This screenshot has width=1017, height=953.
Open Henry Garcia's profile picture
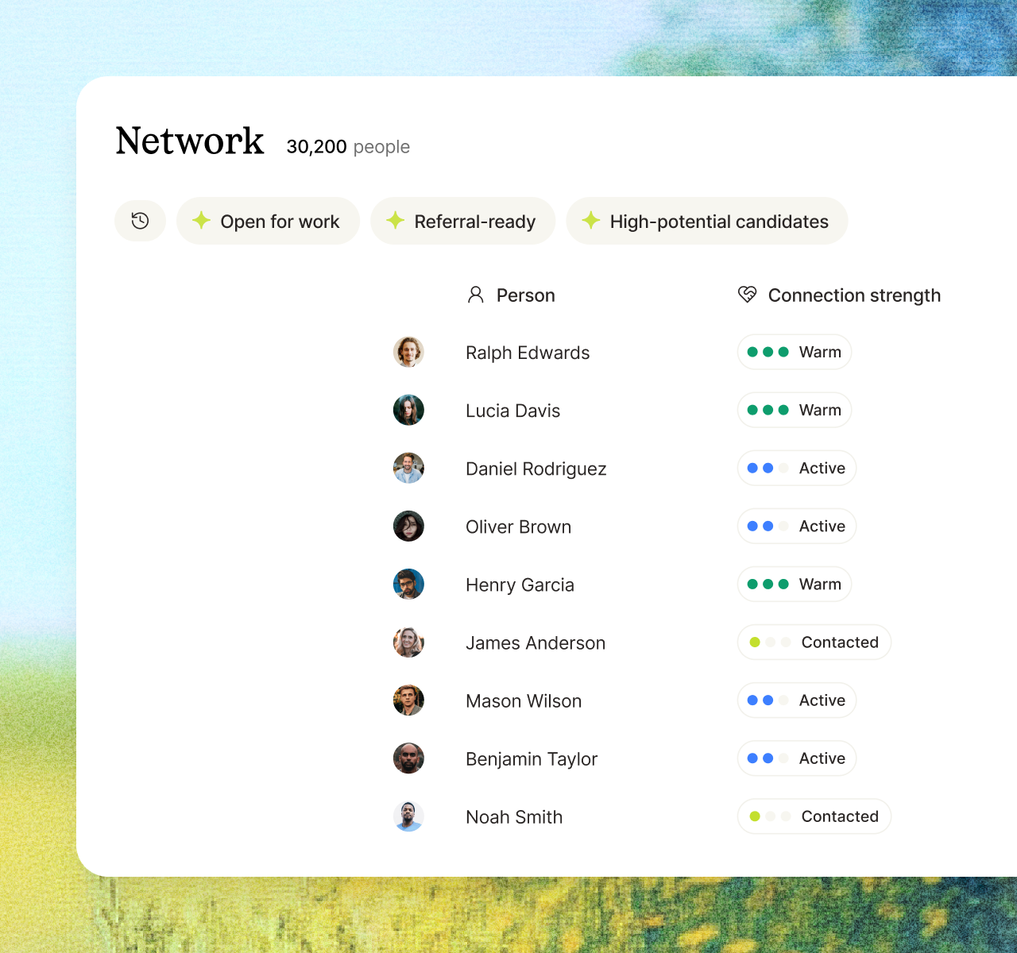click(x=408, y=584)
